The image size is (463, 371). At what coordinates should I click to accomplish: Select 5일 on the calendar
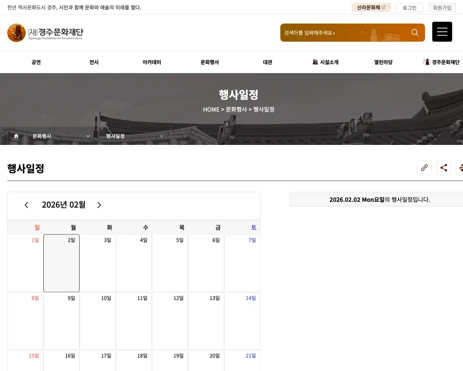(170, 263)
